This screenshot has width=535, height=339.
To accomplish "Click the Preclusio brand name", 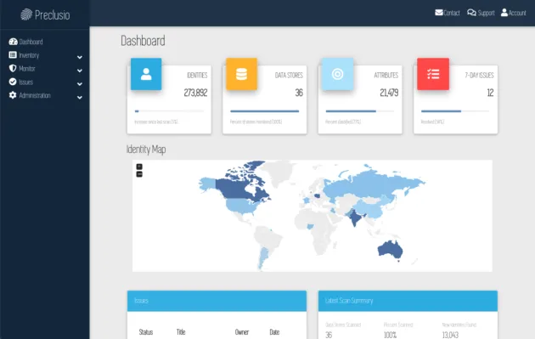I will [52, 14].
